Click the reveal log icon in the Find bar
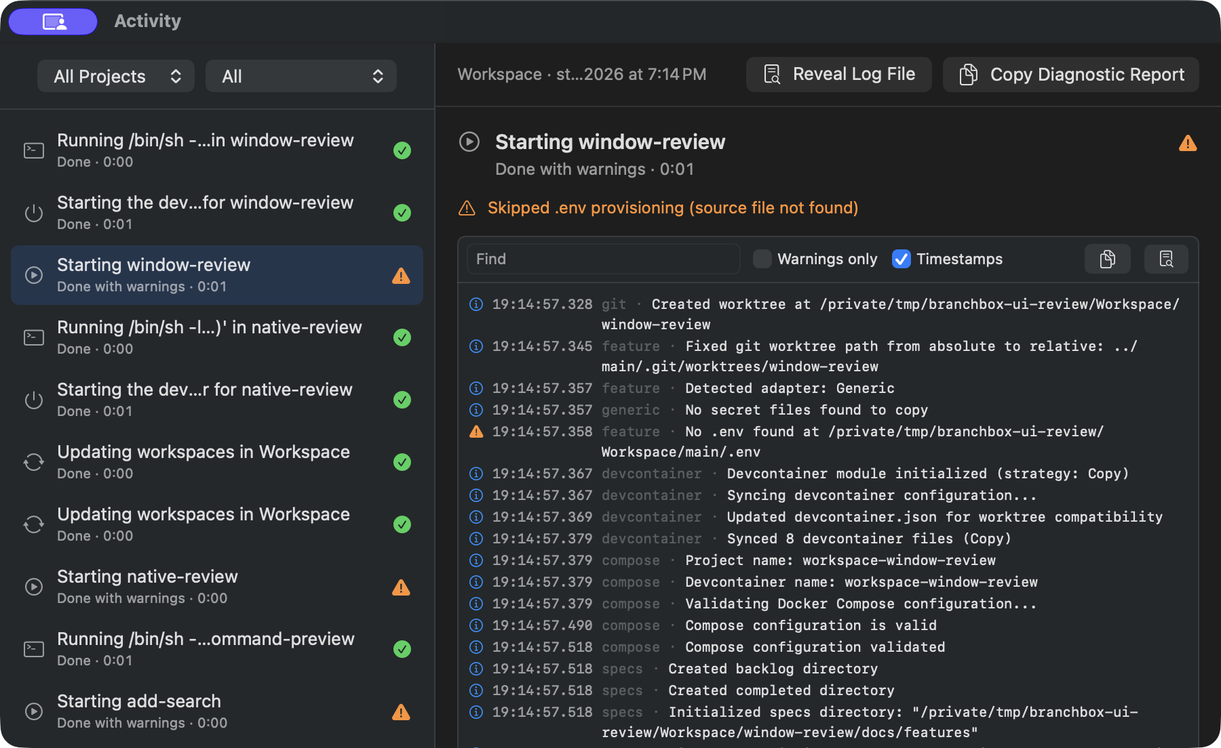Viewport: 1221px width, 748px height. pyautogui.click(x=1166, y=259)
